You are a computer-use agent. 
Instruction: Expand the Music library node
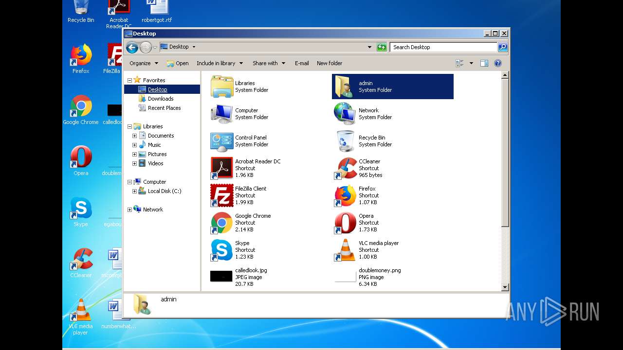click(134, 145)
